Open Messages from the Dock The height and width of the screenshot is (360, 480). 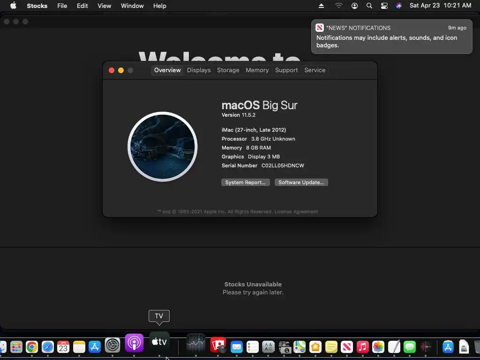(410, 347)
